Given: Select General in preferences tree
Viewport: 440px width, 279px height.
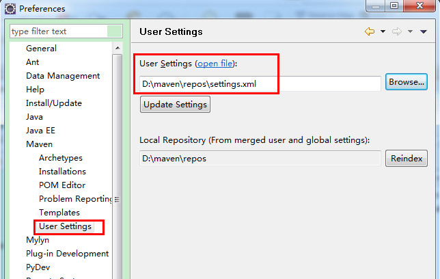Looking at the screenshot, I should (x=41, y=49).
